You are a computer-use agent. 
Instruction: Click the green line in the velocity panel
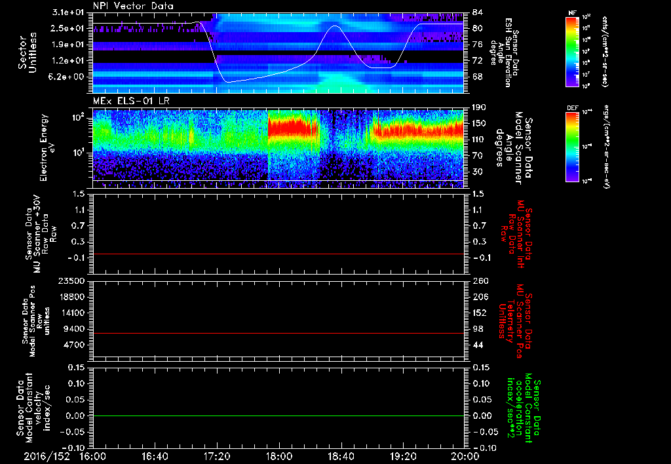coord(278,416)
